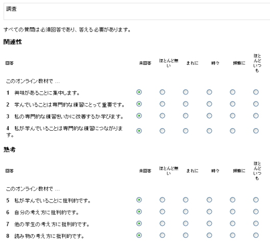Select ほとんど無い for question 5
The image size is (270, 244).
[x=162, y=200]
